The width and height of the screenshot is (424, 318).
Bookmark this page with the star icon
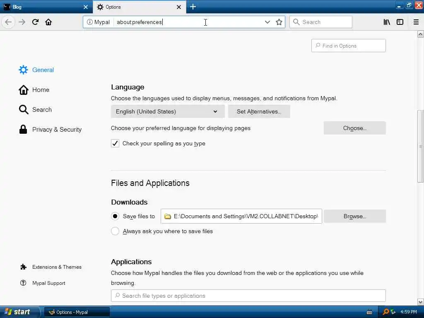[x=279, y=22]
